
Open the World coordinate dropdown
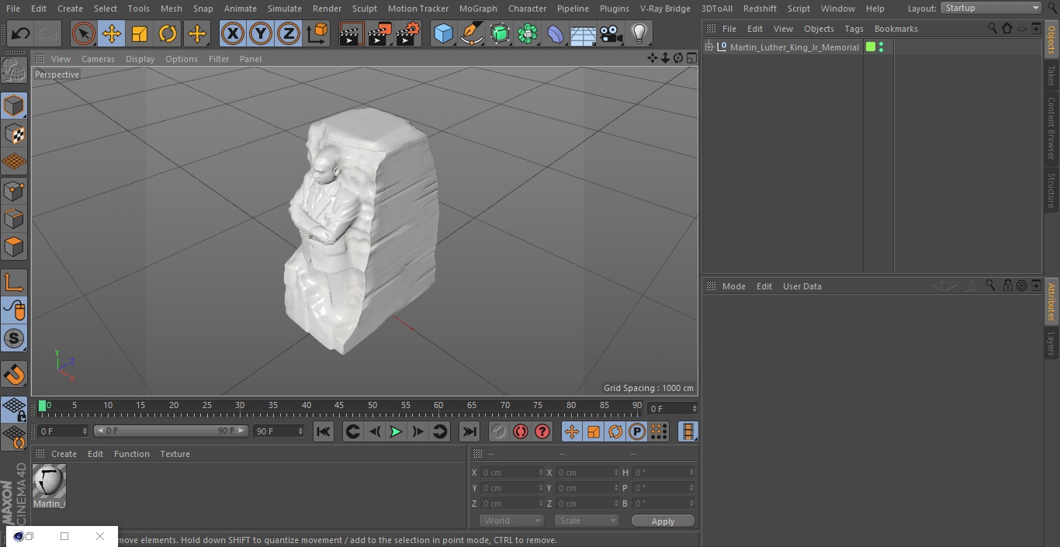tap(511, 521)
